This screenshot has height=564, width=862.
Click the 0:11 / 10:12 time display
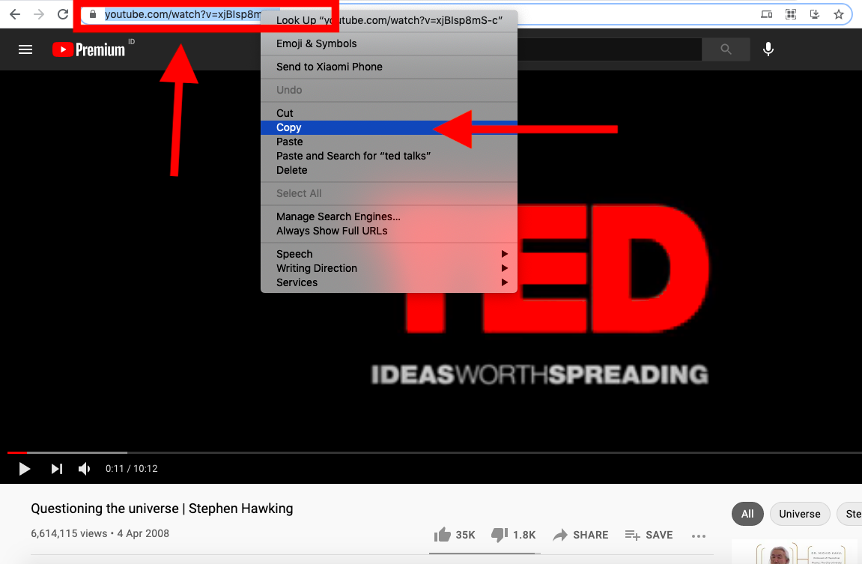pos(131,469)
